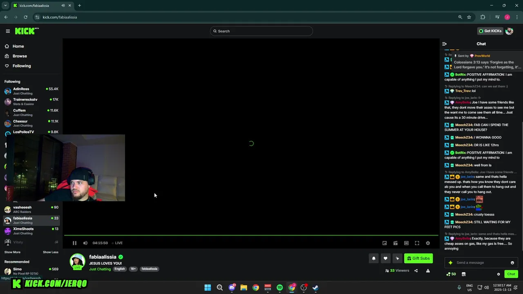Open the user profile avatar menu

click(x=509, y=31)
